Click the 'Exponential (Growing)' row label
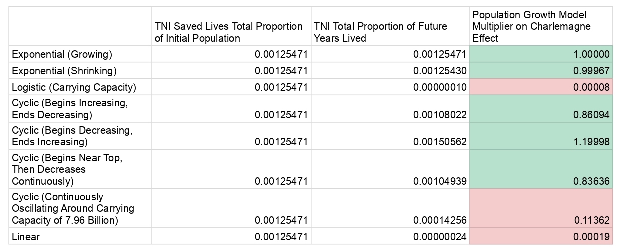Image resolution: width=618 pixels, height=250 pixels. pyautogui.click(x=62, y=54)
